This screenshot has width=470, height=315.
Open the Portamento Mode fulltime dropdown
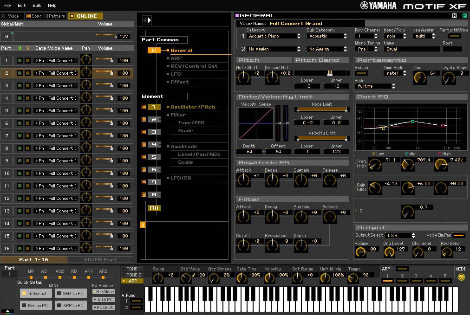(375, 86)
